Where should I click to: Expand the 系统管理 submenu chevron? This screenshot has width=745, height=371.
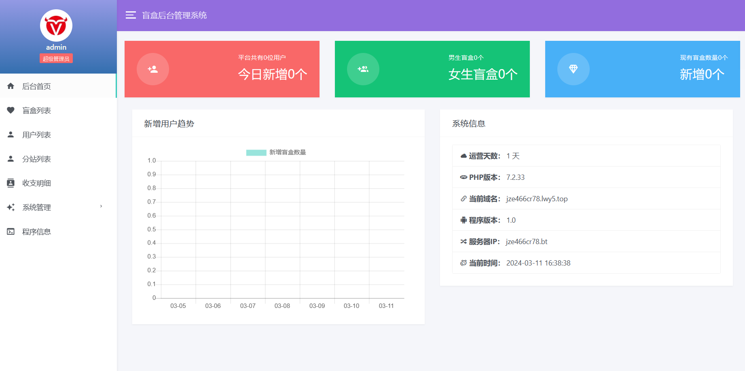pos(101,207)
